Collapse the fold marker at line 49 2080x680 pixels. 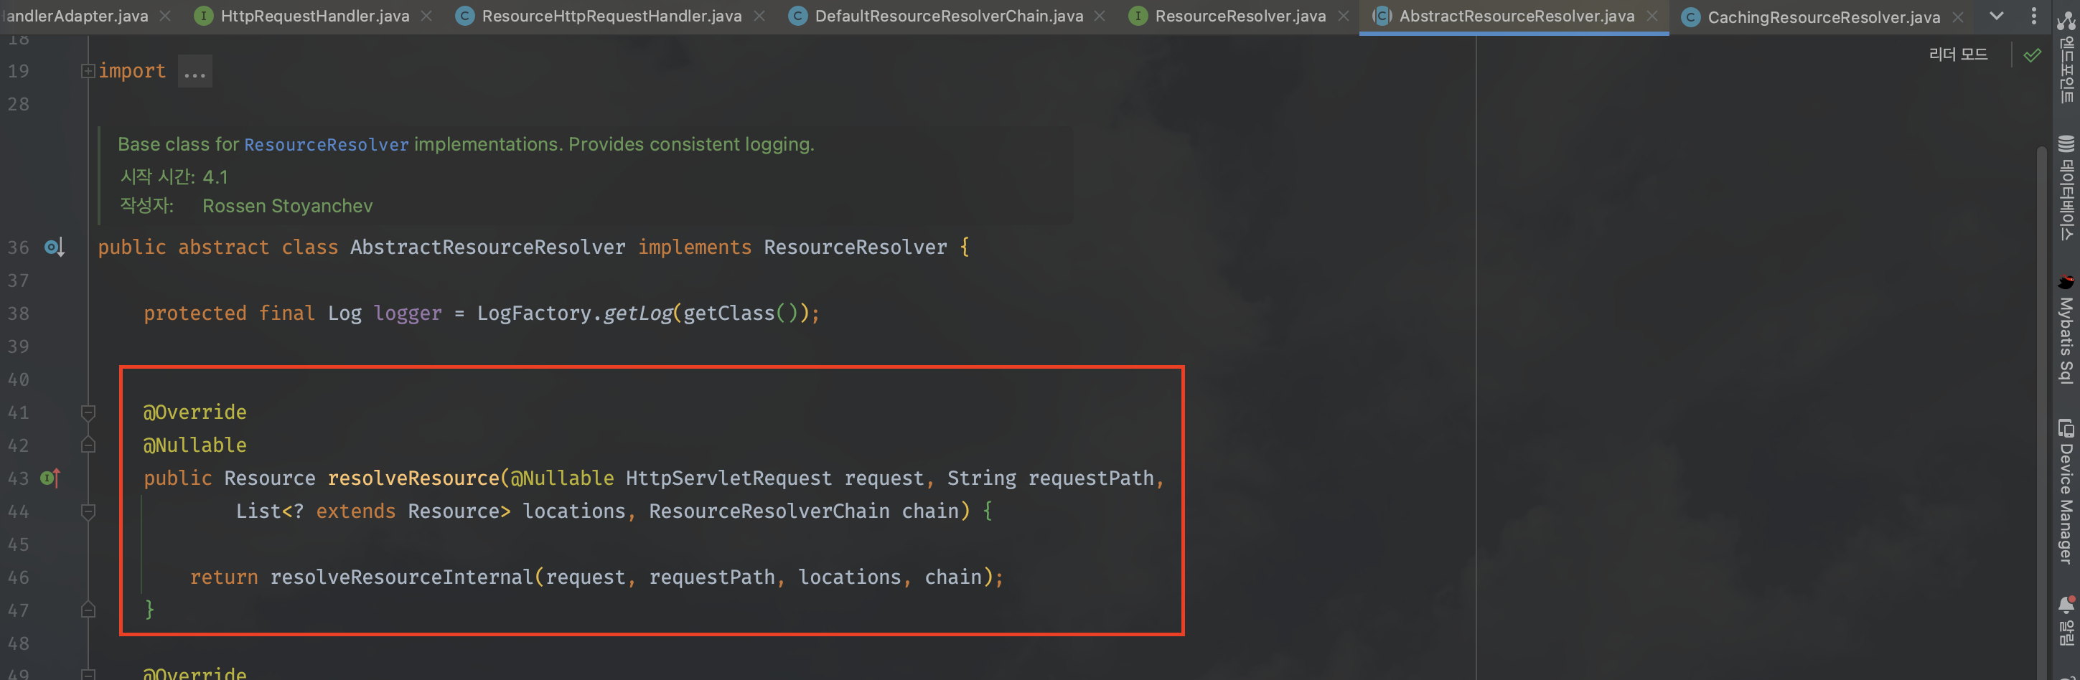pos(88,674)
